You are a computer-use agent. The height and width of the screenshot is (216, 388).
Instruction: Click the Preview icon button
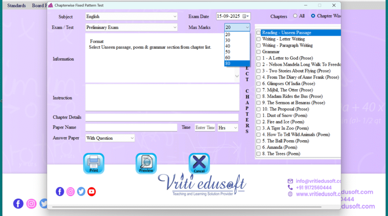coord(146,163)
